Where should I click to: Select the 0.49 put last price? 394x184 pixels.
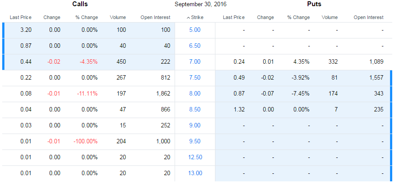pyautogui.click(x=239, y=78)
